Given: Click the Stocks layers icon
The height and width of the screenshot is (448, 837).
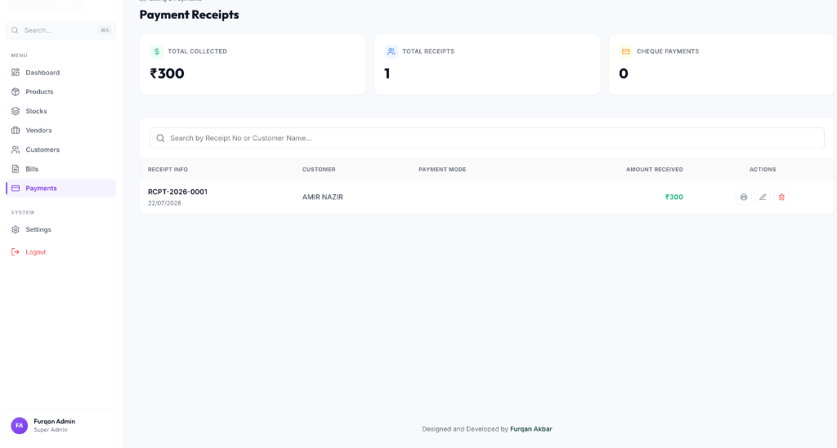Looking at the screenshot, I should [16, 111].
